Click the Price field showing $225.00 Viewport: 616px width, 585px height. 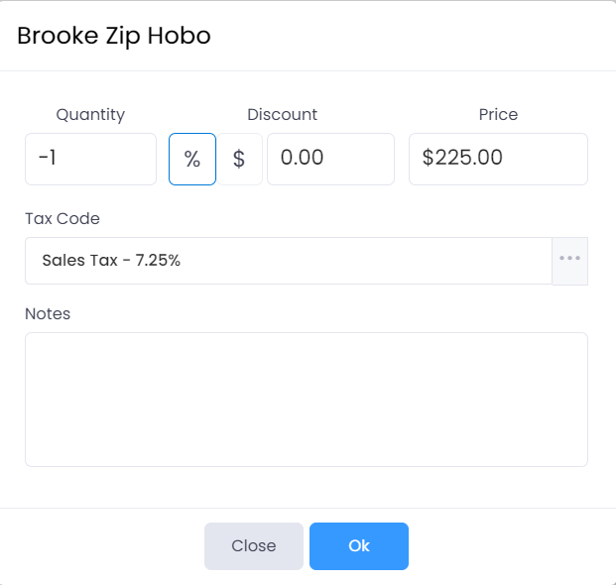tap(498, 159)
